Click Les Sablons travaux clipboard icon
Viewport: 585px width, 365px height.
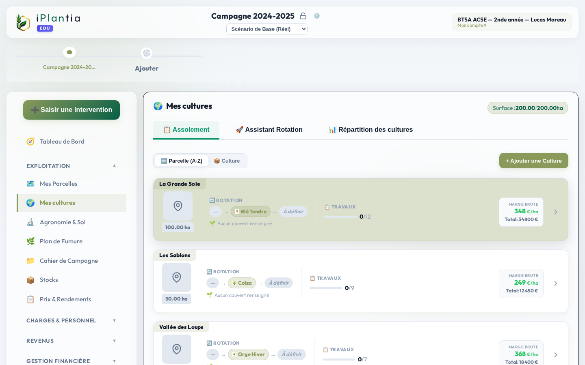coord(312,278)
